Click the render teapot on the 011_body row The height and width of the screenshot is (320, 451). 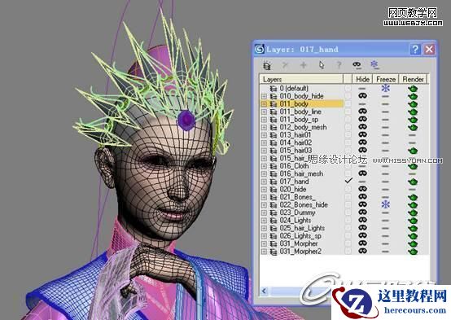point(413,104)
